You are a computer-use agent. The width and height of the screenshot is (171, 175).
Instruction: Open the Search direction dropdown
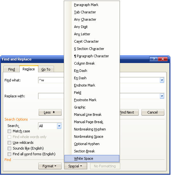tap(59, 126)
